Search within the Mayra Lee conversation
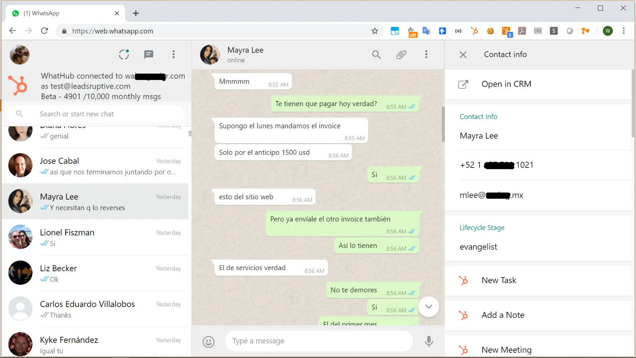Image resolution: width=636 pixels, height=358 pixels. coord(376,54)
